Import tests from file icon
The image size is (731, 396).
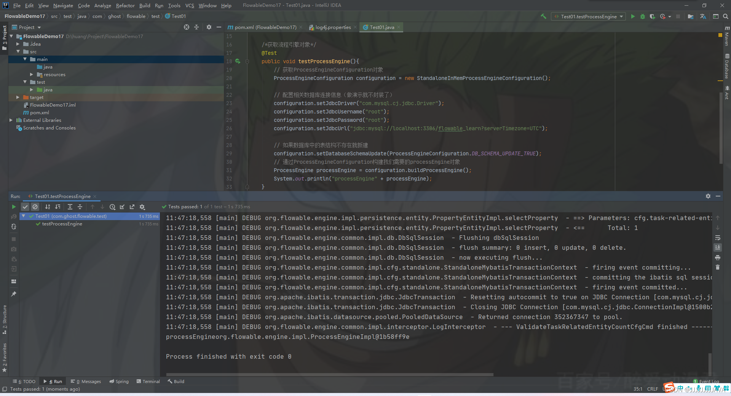122,207
